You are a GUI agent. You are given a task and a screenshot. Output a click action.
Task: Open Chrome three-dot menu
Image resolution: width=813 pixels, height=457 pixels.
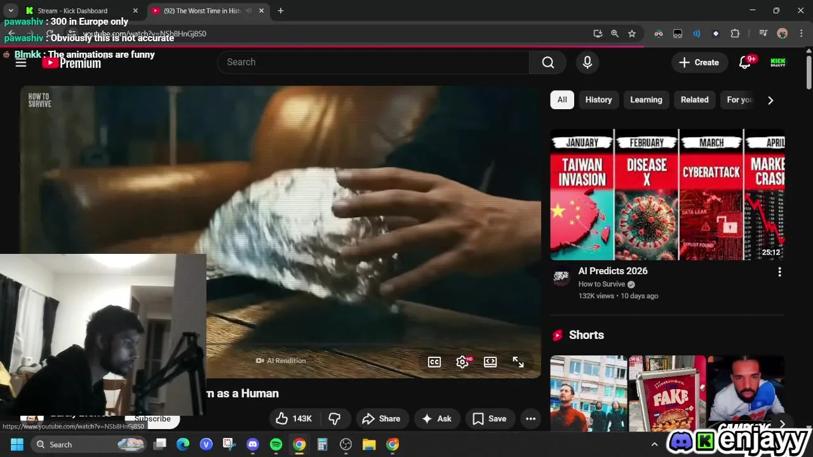coord(802,34)
